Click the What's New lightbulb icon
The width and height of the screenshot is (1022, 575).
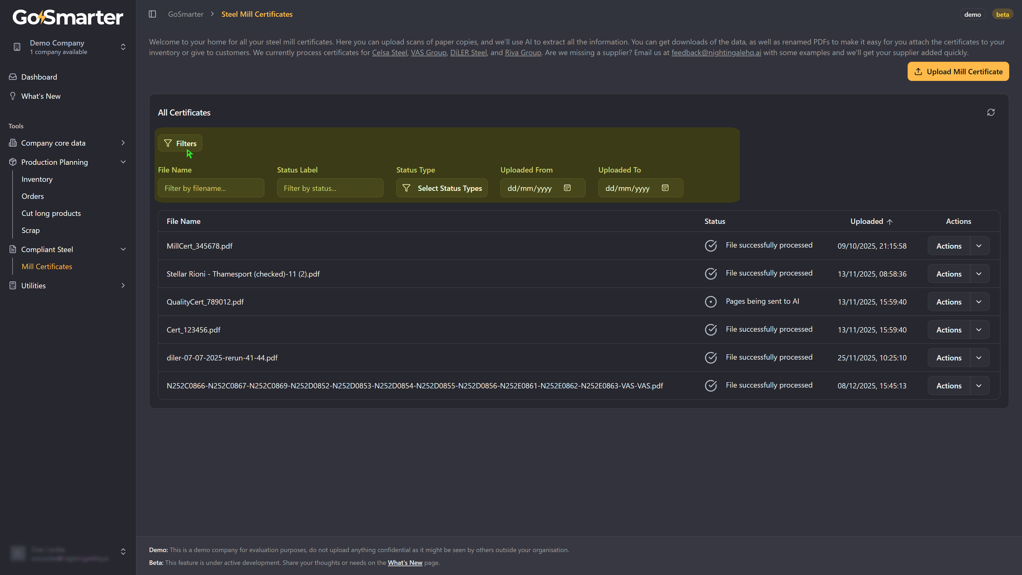click(x=13, y=96)
